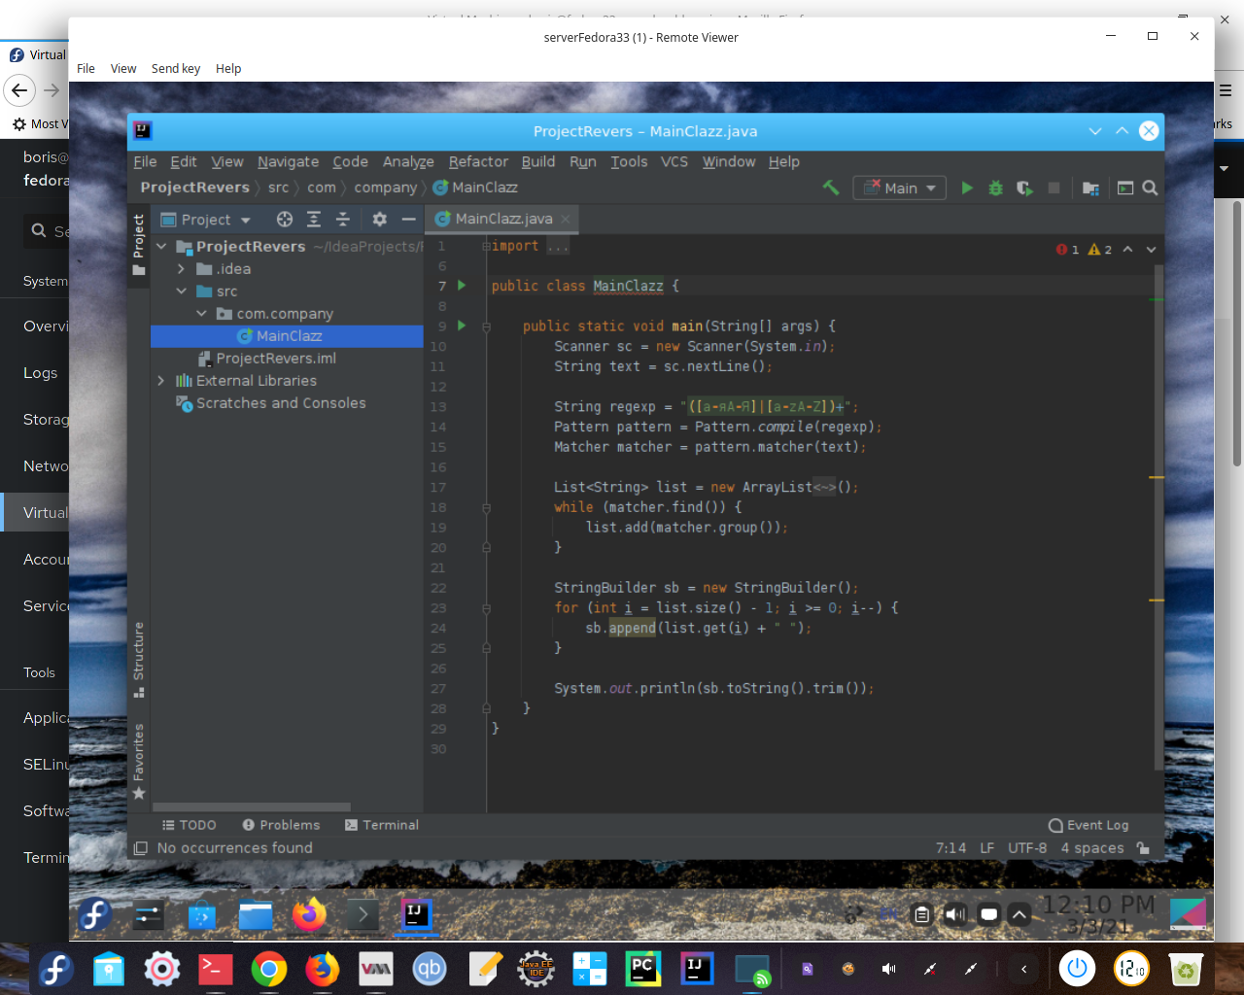Build the project with the hammer icon

pyautogui.click(x=831, y=188)
